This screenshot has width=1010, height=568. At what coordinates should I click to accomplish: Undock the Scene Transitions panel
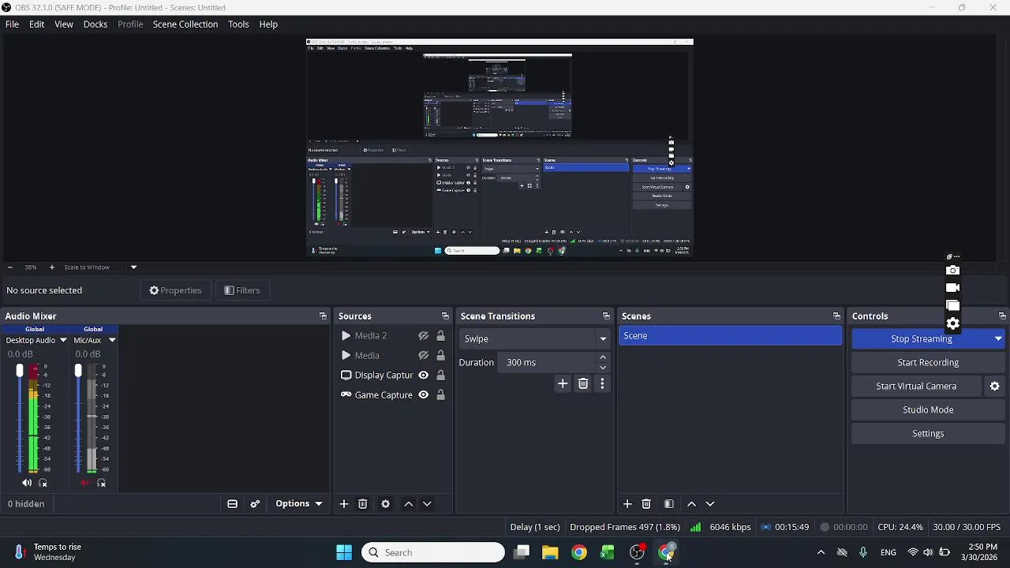point(606,316)
